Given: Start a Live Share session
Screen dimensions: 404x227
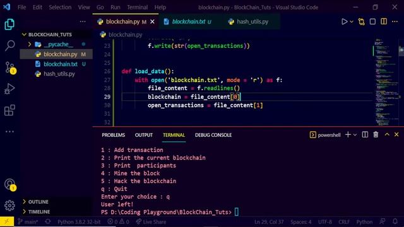Looking at the screenshot, I should pyautogui.click(x=151, y=221).
